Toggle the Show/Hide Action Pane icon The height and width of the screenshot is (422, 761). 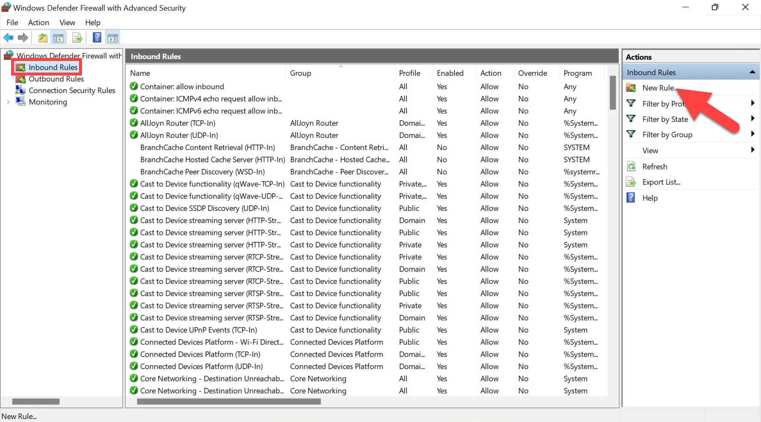113,38
